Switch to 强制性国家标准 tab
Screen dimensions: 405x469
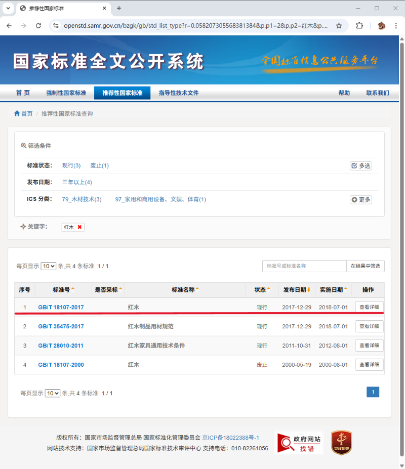tap(66, 93)
